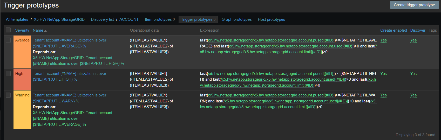Image resolution: width=441 pixels, height=140 pixels.
Task: Go to Host prototypes tab
Action: (x=271, y=19)
